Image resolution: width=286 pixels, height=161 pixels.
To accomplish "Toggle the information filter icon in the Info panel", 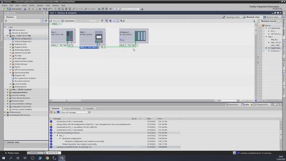I will tap(58, 112).
